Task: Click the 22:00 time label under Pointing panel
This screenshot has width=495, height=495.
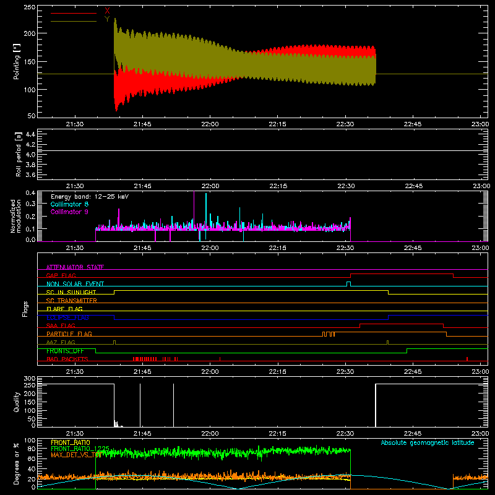Action: pyautogui.click(x=210, y=124)
